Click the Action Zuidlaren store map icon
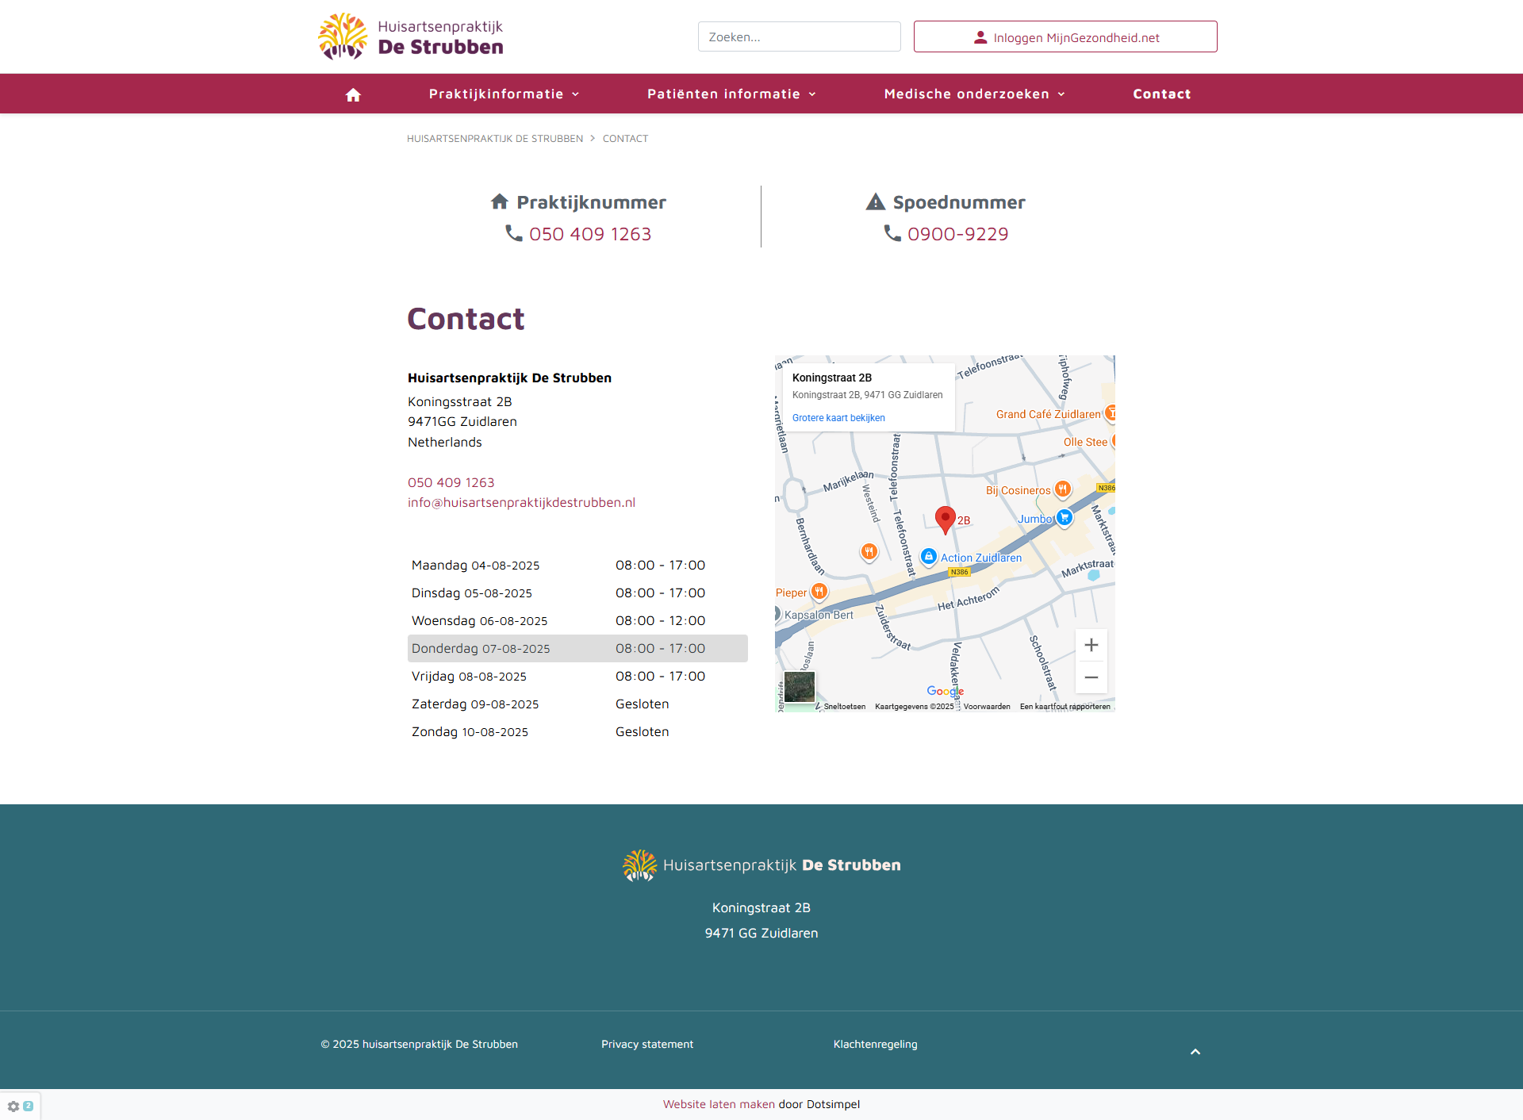Screen dimensions: 1523x1120 (929, 557)
